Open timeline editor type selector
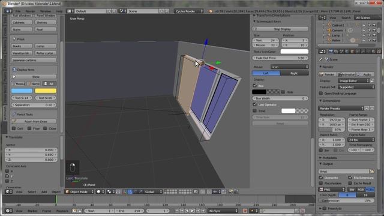 click(x=8, y=211)
